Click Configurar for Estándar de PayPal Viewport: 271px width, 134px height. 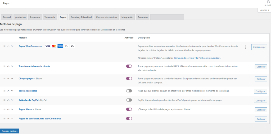260,100
